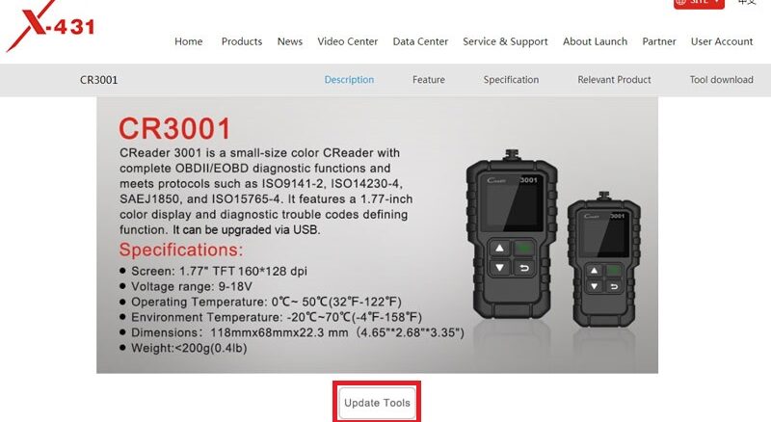Open Data Center in the navigation
The image size is (771, 422).
pyautogui.click(x=420, y=41)
